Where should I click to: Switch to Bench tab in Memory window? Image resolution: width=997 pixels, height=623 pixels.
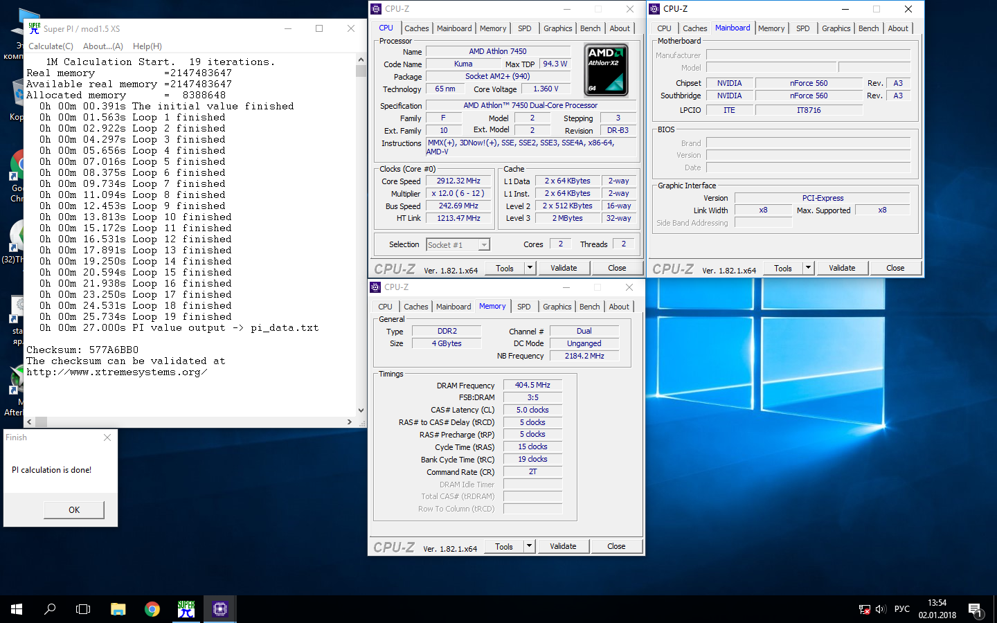point(590,307)
